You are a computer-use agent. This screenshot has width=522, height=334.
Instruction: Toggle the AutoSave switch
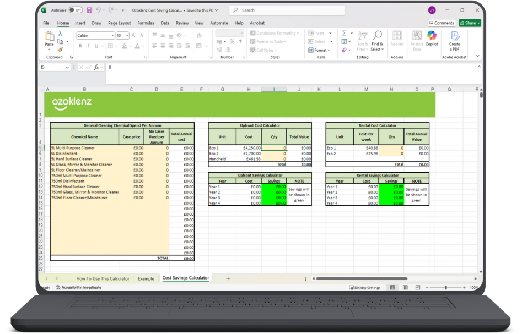tap(75, 10)
